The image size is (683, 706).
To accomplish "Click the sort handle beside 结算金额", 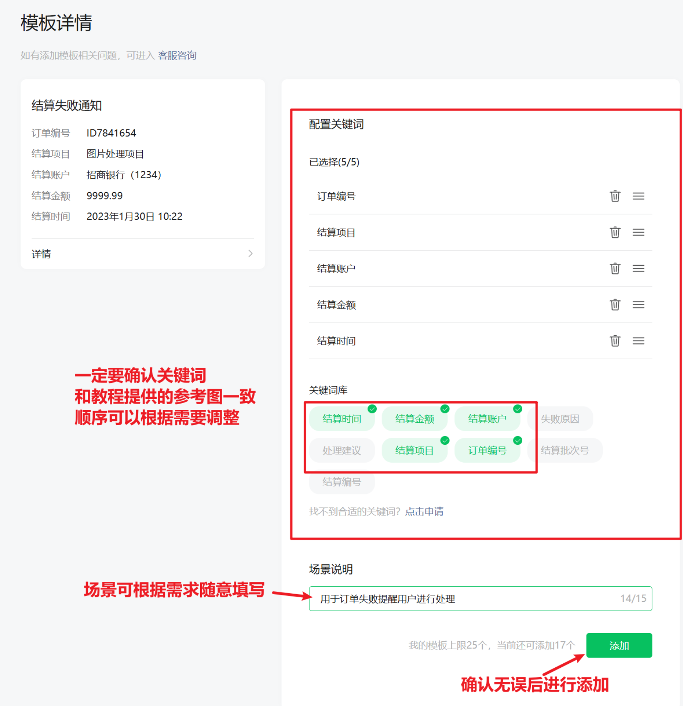I will 638,305.
